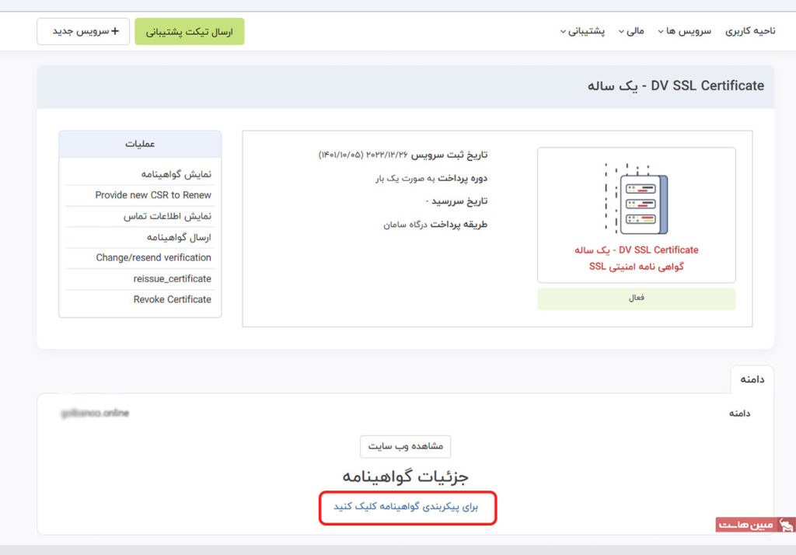Click the ارسال تیکت پشتیبانی button

click(189, 31)
